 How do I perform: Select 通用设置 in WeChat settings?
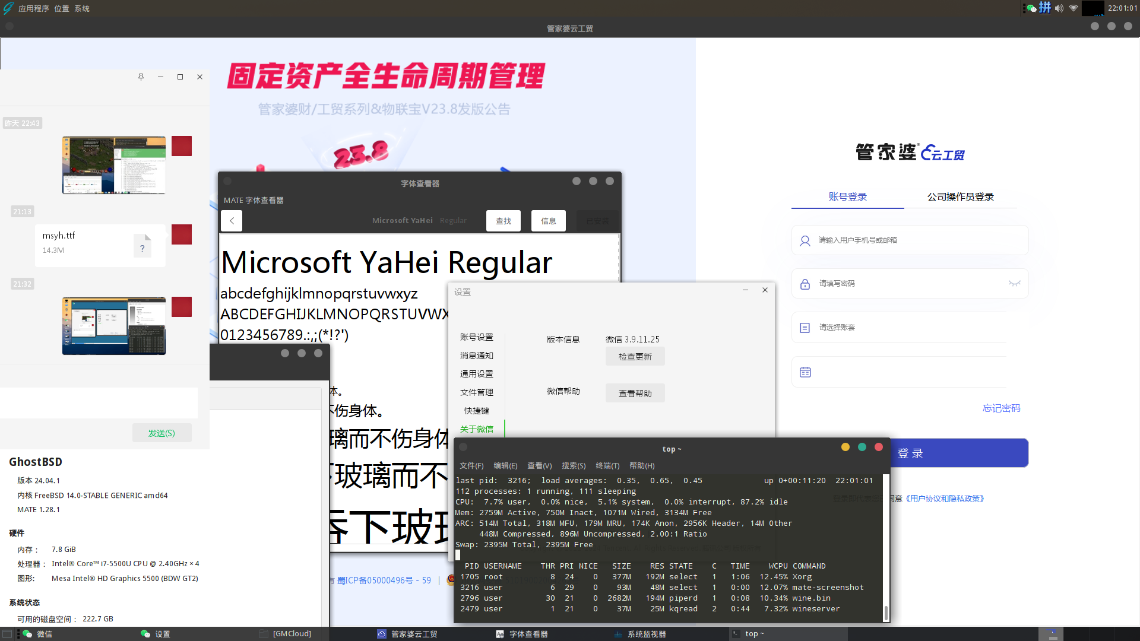pyautogui.click(x=476, y=374)
